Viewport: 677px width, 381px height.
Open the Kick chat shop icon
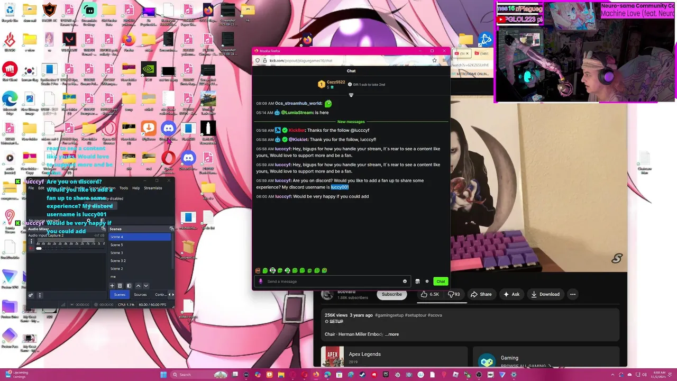(x=417, y=282)
